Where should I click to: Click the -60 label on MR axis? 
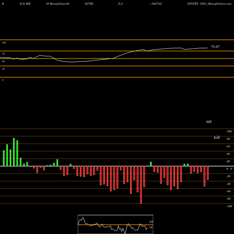tap(228, 191)
